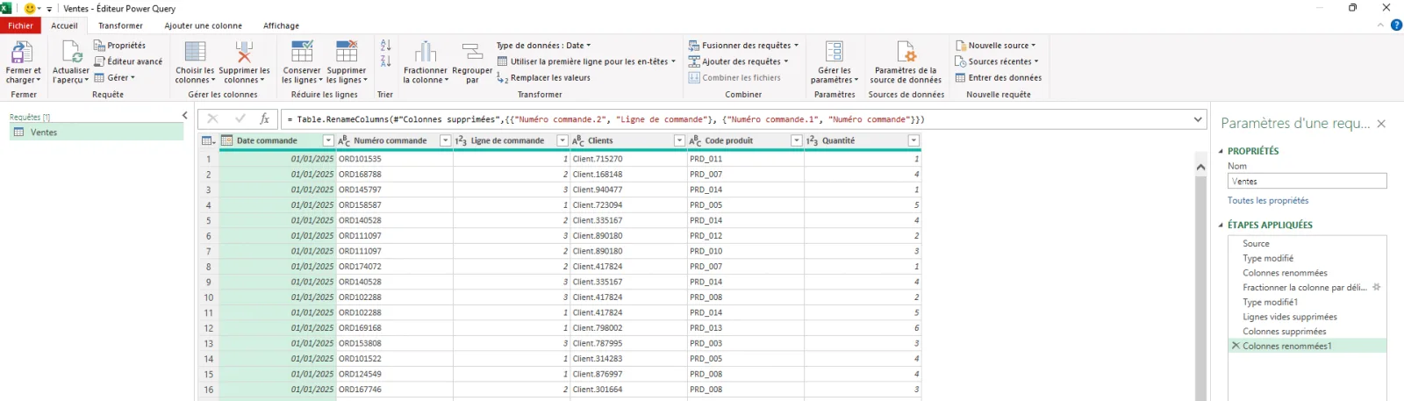Click Supprimer les colonnes icon
This screenshot has width=1404, height=401.
(x=244, y=52)
